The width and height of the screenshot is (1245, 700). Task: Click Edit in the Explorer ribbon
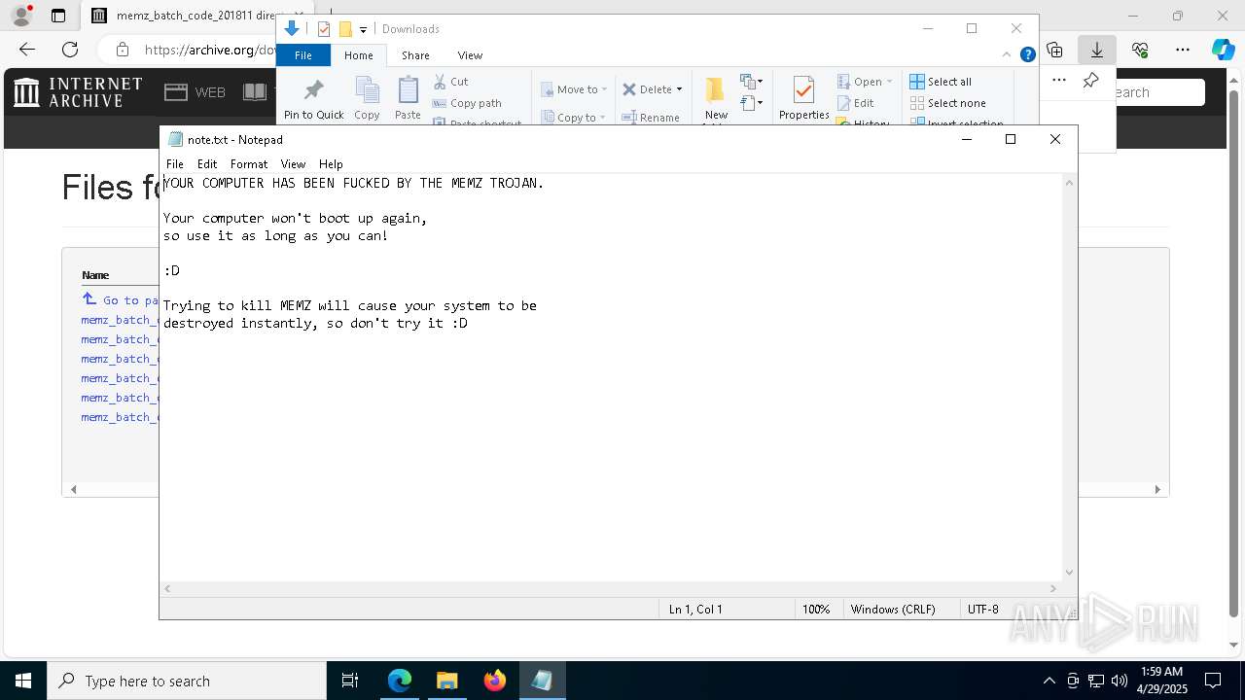pyautogui.click(x=855, y=103)
